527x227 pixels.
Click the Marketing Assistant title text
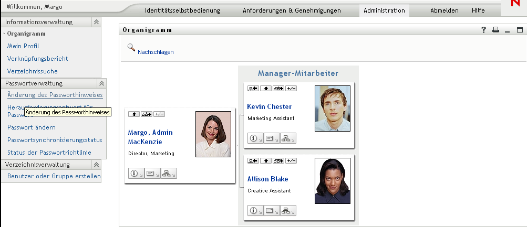tap(271, 118)
